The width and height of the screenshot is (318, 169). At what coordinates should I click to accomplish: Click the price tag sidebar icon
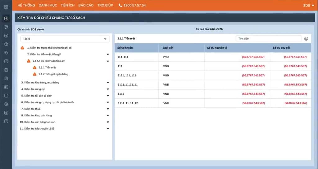pos(6,53)
